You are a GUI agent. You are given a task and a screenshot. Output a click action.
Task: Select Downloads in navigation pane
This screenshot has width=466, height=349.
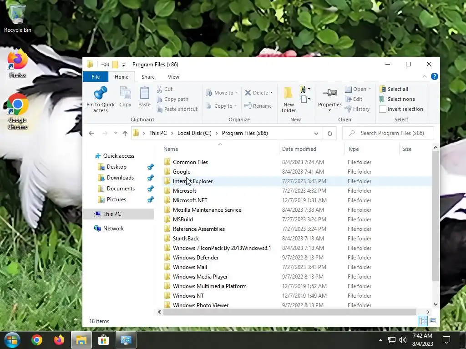click(120, 178)
